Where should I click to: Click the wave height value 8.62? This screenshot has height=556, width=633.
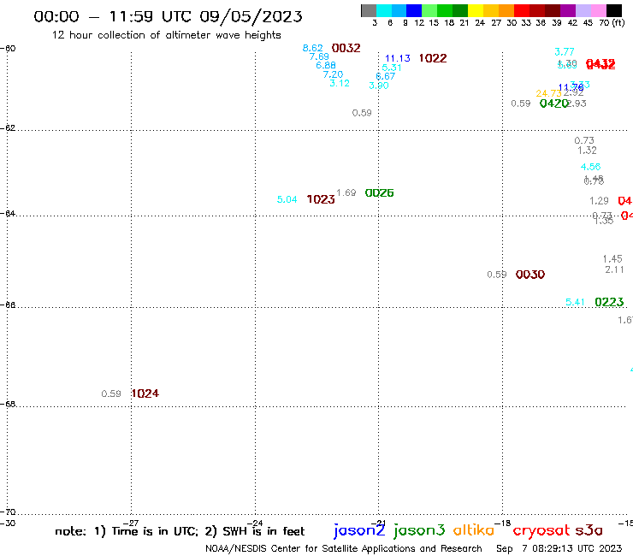point(313,48)
